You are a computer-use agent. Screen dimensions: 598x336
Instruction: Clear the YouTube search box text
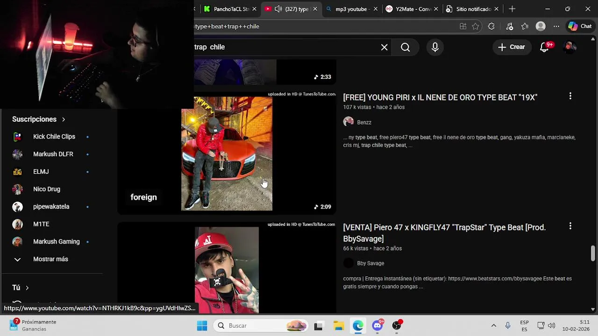coord(384,47)
